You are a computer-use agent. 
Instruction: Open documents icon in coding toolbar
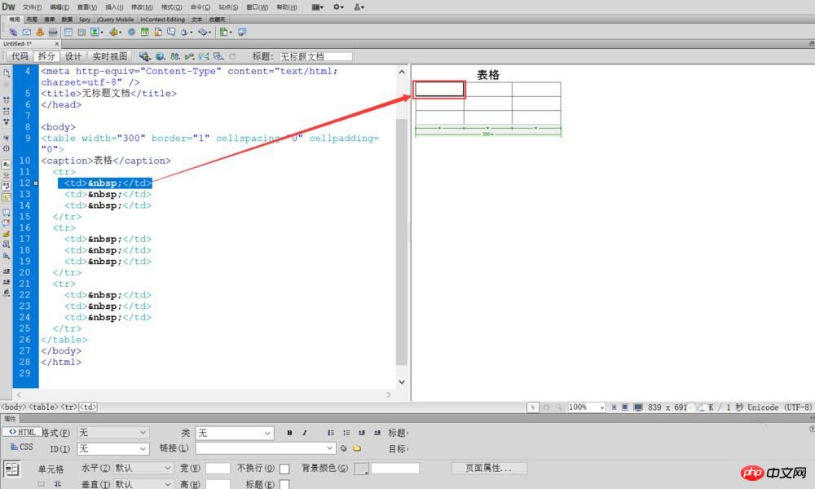click(7, 73)
